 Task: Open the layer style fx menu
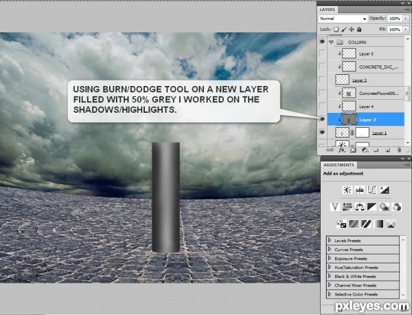coord(341,150)
